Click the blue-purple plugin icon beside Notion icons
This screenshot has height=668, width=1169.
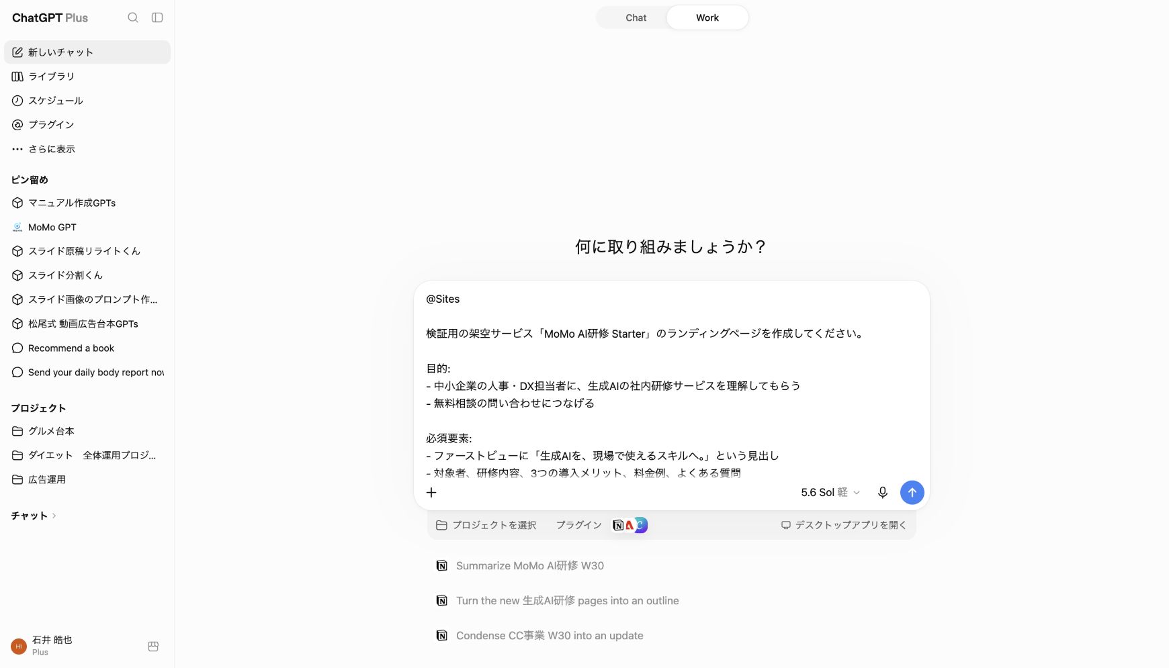[x=642, y=525]
